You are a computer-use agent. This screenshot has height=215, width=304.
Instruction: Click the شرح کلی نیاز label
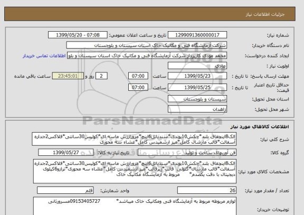(x=274, y=139)
